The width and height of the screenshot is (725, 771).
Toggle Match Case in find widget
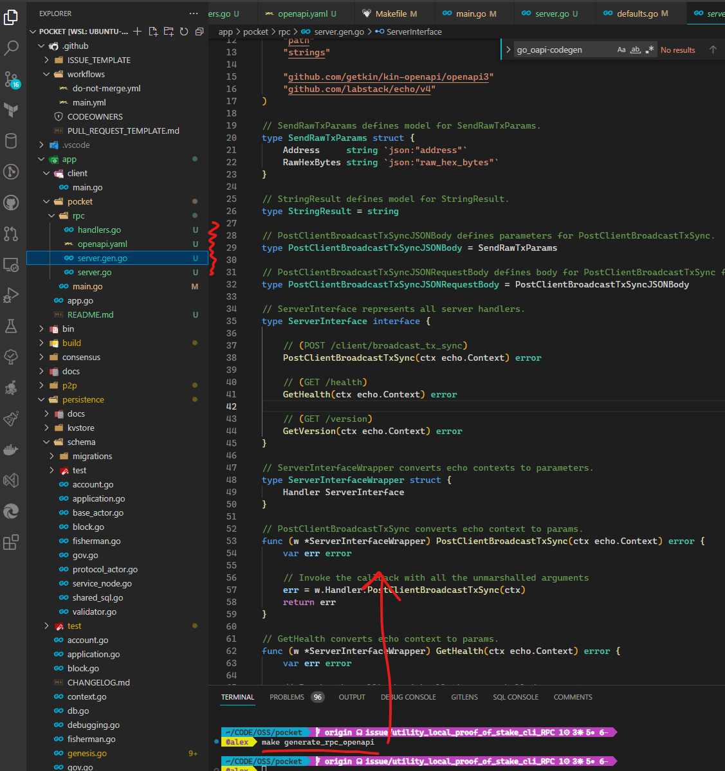621,50
